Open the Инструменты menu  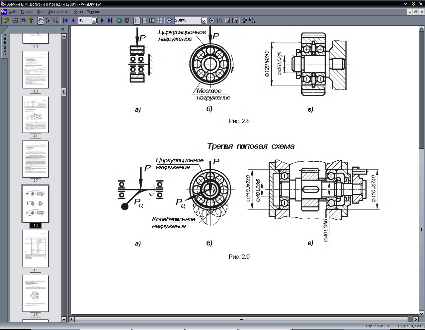point(59,12)
